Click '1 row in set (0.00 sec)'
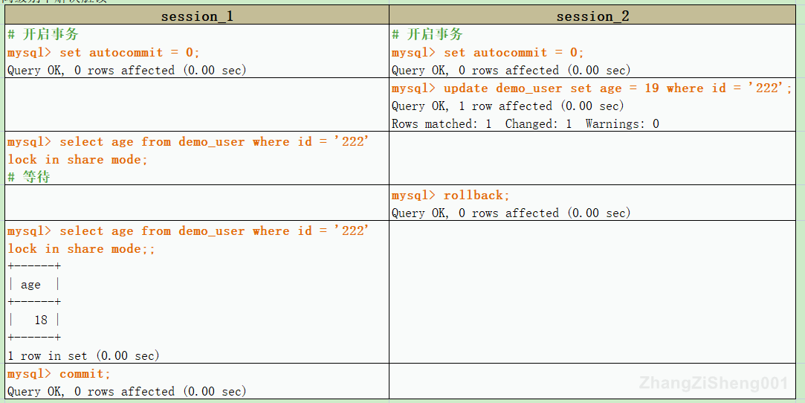Viewport: 805px width, 403px height. (x=84, y=355)
